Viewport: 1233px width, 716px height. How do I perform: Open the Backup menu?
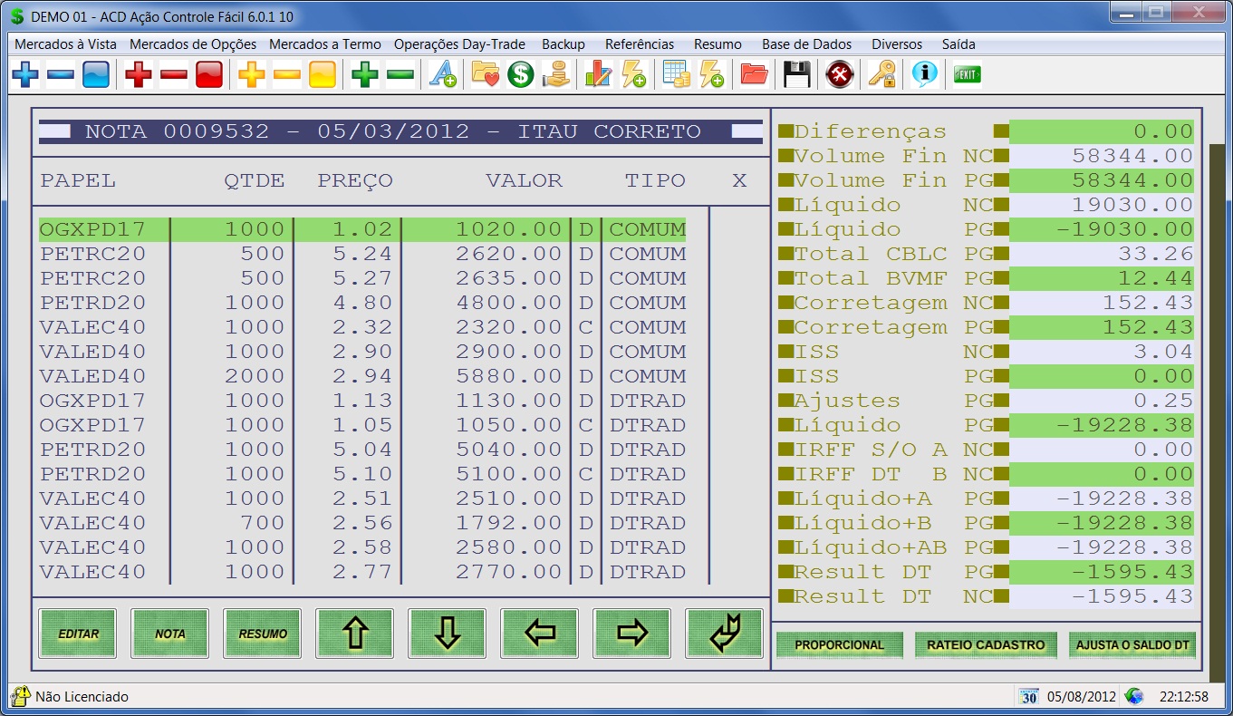coord(564,44)
